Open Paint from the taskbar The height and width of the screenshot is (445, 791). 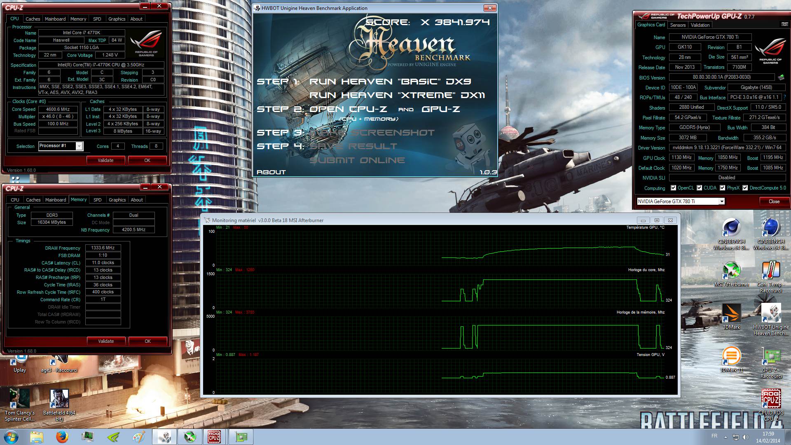pos(139,437)
